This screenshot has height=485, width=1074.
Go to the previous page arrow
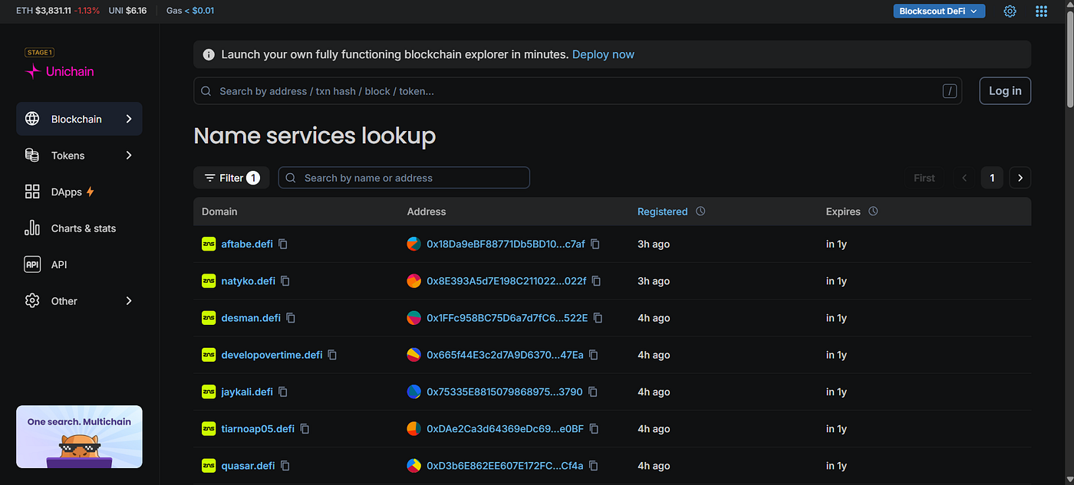pyautogui.click(x=965, y=178)
